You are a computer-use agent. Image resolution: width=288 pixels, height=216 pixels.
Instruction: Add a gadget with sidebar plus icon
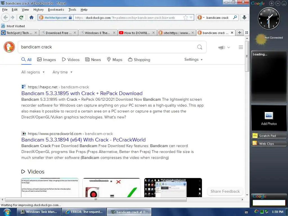pyautogui.click(x=272, y=3)
